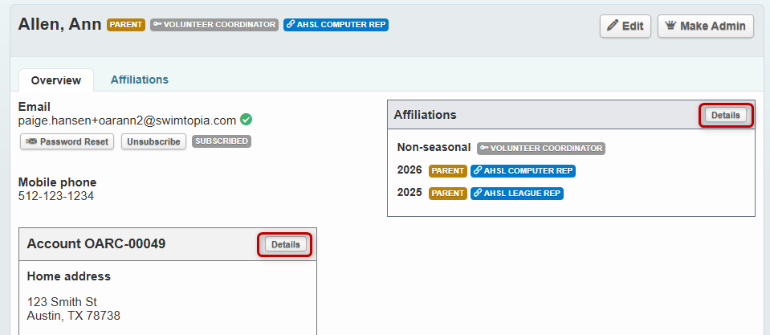Viewport: 770px width, 335px height.
Task: Click the 2026 AHSL COMPUTER REP badge
Action: click(523, 171)
